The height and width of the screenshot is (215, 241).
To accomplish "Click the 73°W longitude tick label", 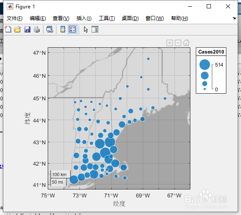I will pyautogui.click(x=79, y=196).
